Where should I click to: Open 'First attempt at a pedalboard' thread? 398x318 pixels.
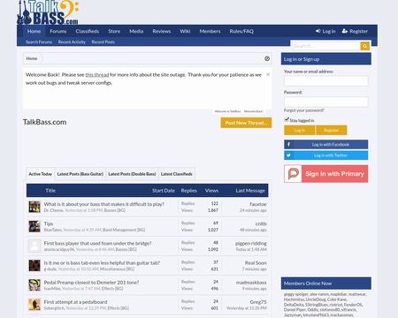[75, 302]
